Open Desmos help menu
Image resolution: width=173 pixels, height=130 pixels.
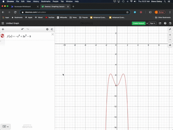tap(165, 23)
